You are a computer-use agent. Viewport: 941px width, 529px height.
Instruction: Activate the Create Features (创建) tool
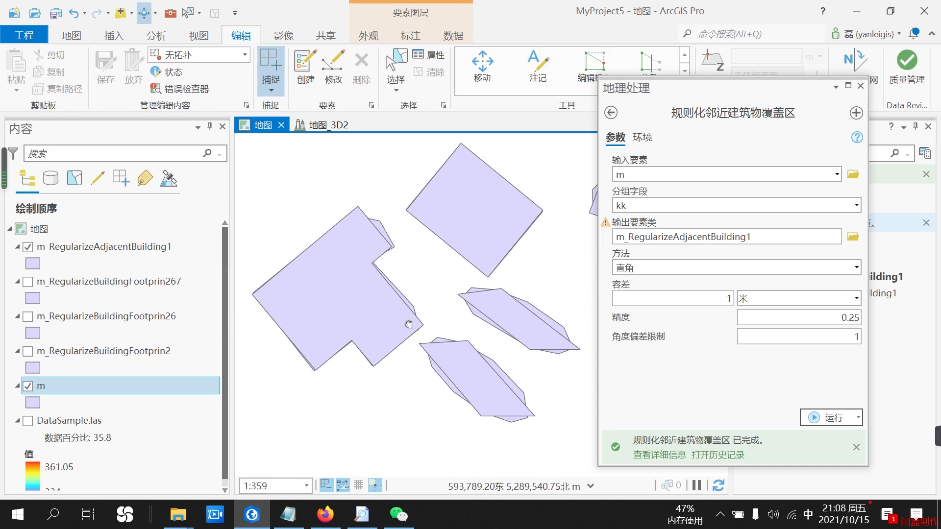(x=304, y=66)
